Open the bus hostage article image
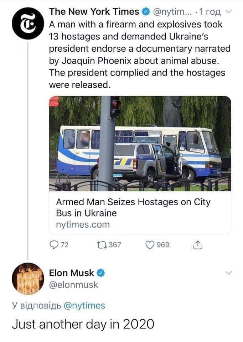 pos(140,143)
